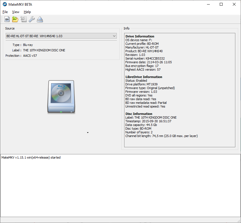Click the 'Blu-ray' type value
This screenshot has height=223, width=241.
(x=28, y=45)
